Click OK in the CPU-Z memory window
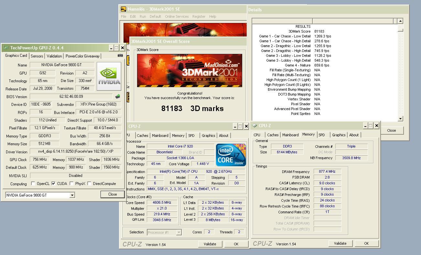This screenshot has height=255, width=421. pos(366,243)
